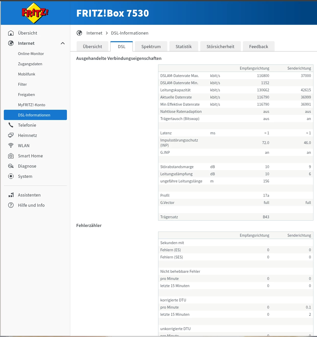
Task: Click the Internet breadcrumb link
Action: tap(94, 33)
